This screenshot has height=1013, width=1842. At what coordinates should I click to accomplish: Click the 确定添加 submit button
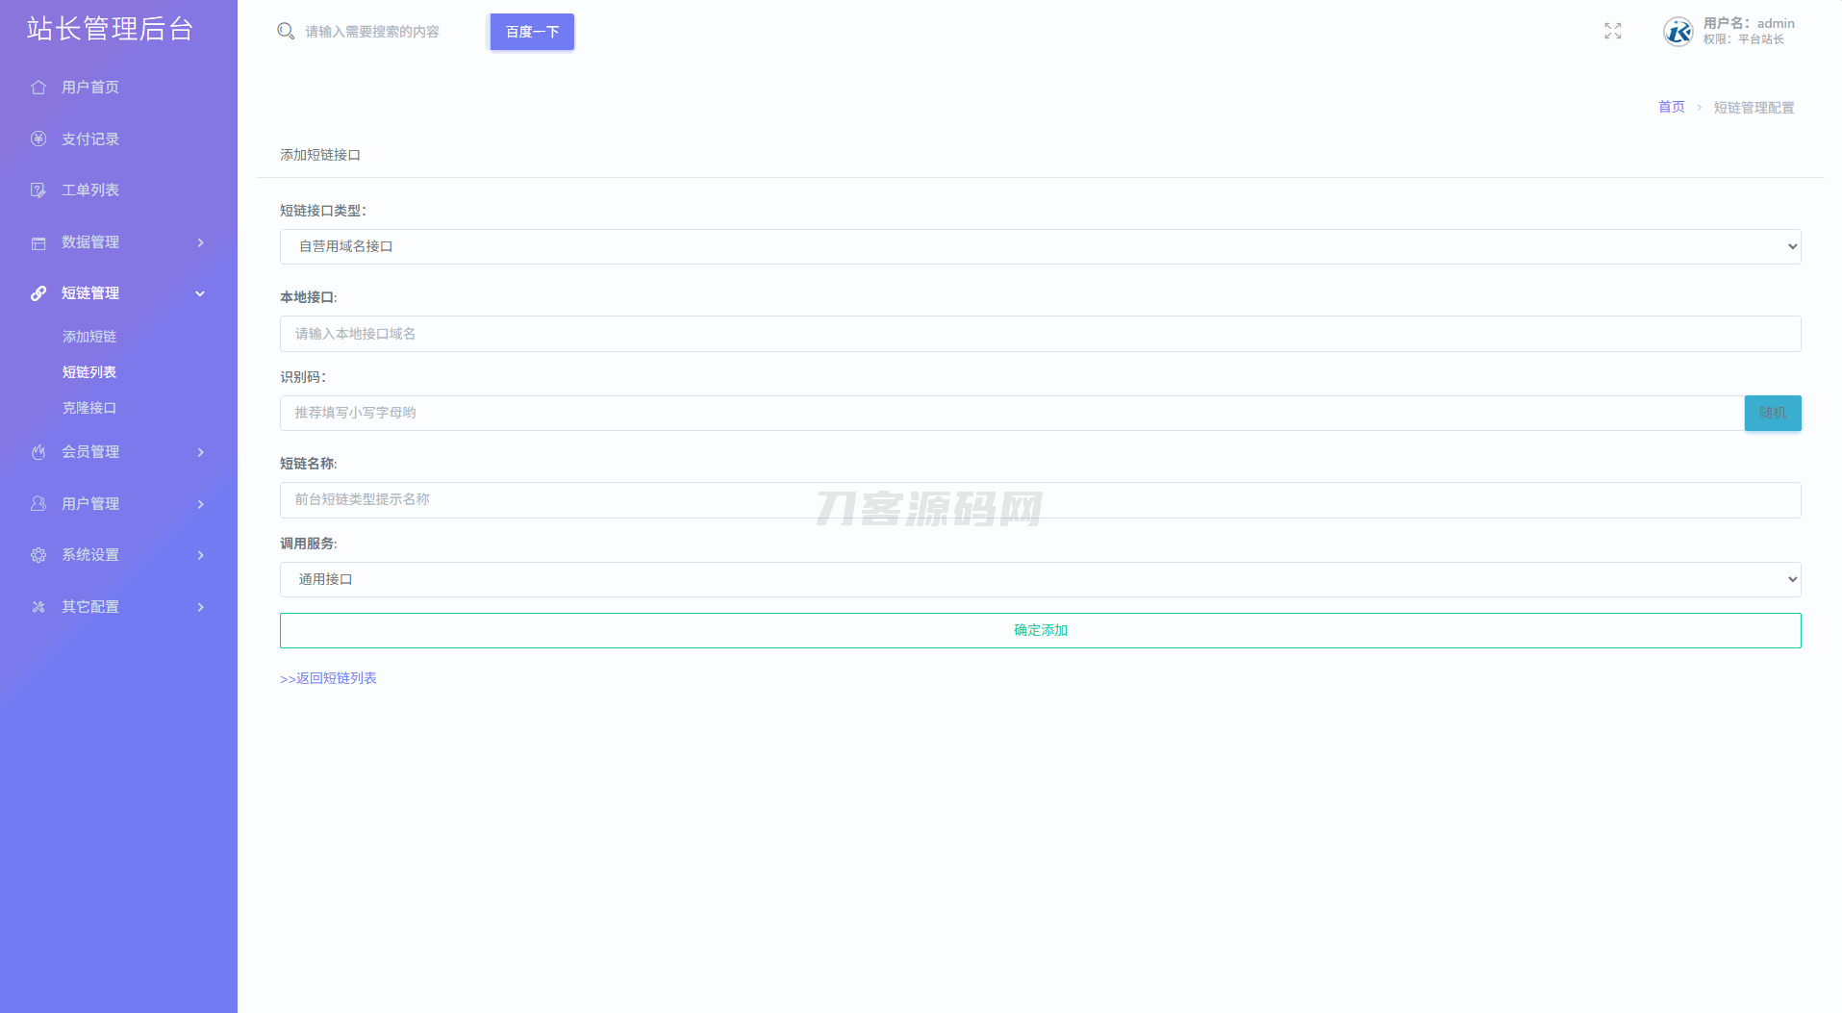tap(1040, 631)
